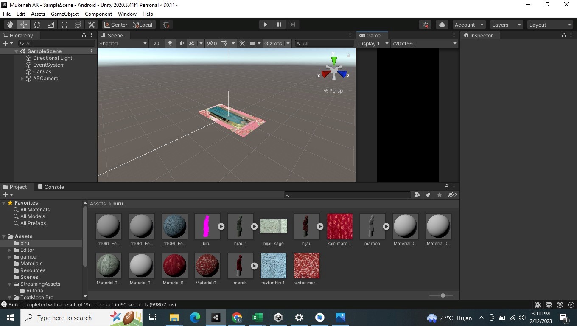
Task: Click the Pause button
Action: click(x=279, y=25)
